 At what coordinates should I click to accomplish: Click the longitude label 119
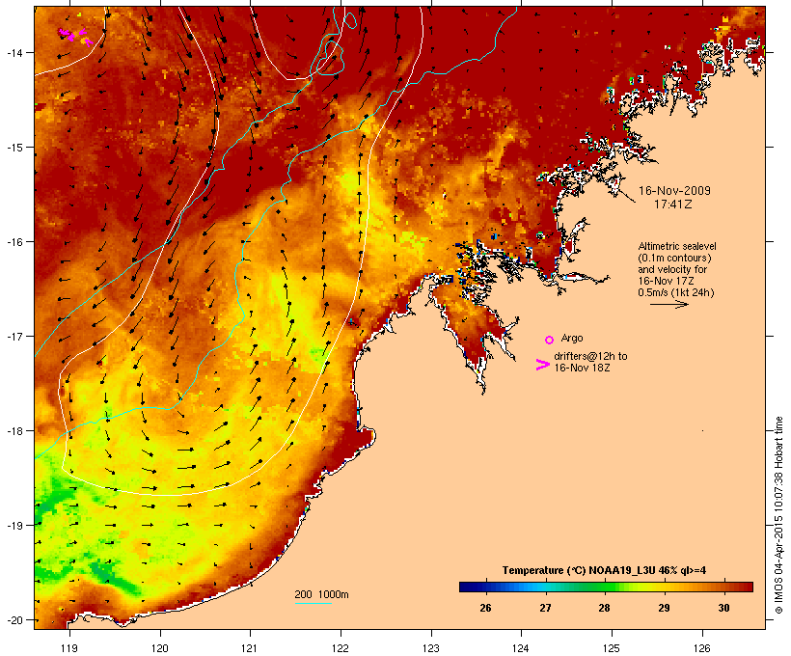pyautogui.click(x=69, y=648)
